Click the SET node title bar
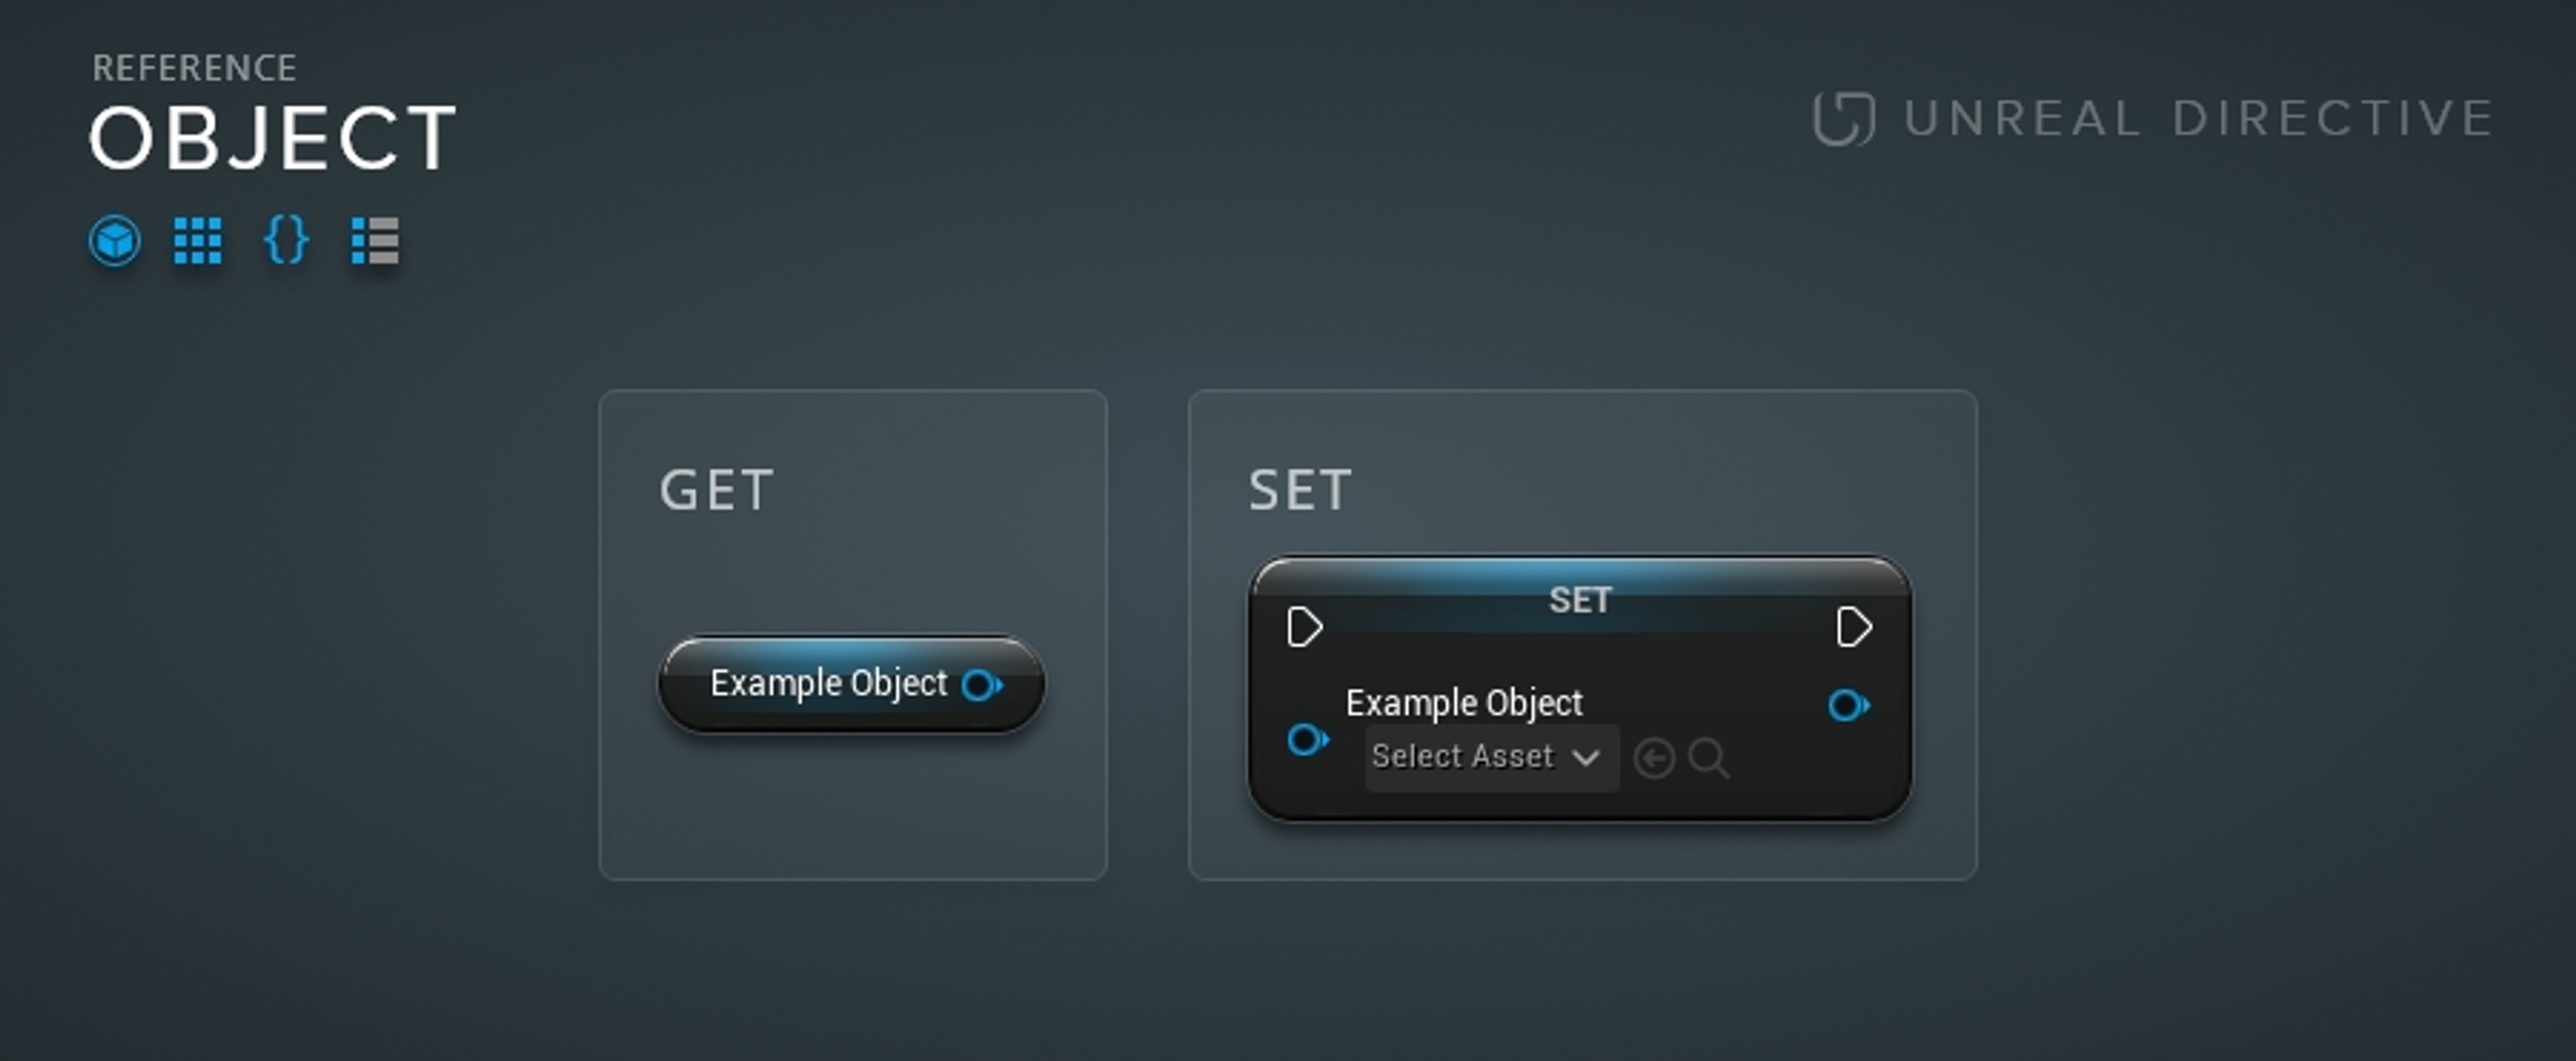The height and width of the screenshot is (1061, 2576). pos(1579,599)
